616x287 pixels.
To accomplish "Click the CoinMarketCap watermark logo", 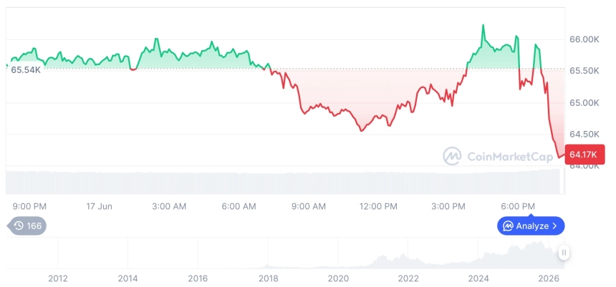I will tap(453, 156).
